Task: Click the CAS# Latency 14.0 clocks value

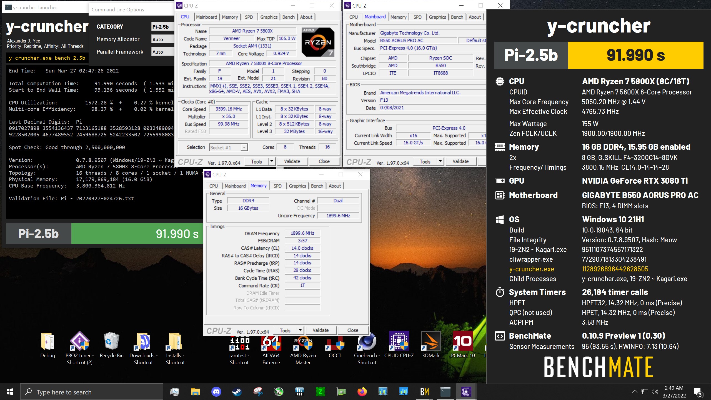Action: 302,248
